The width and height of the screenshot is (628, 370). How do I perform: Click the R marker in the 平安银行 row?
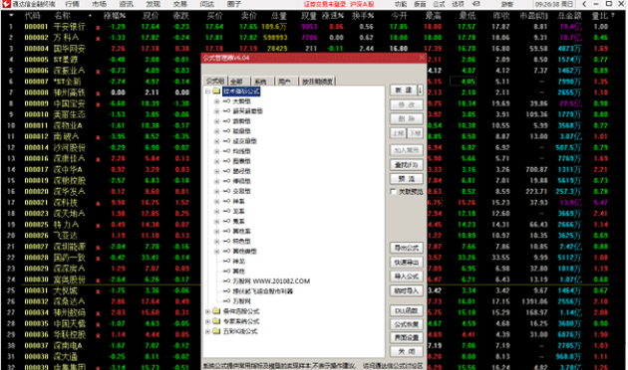[98, 28]
